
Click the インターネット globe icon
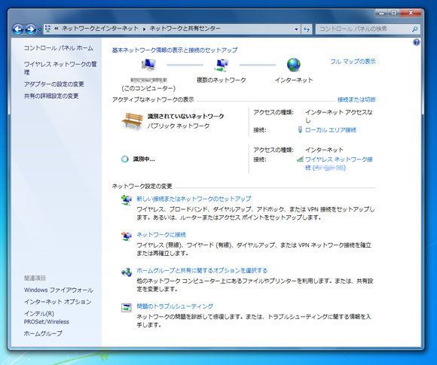point(294,65)
